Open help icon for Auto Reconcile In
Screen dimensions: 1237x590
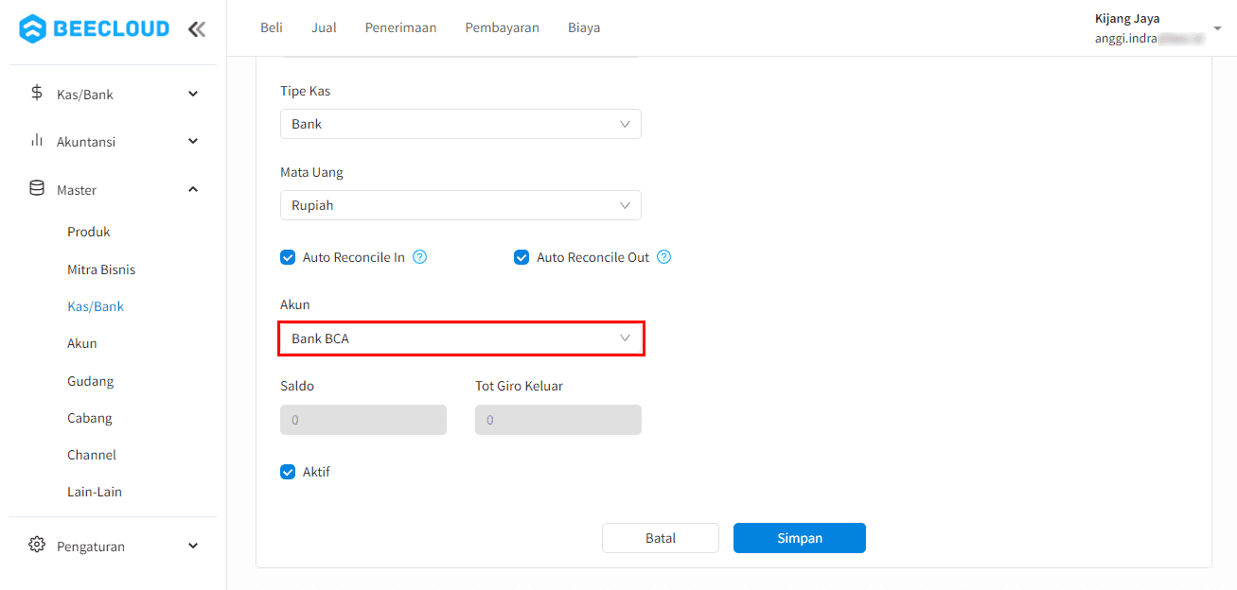coord(420,257)
